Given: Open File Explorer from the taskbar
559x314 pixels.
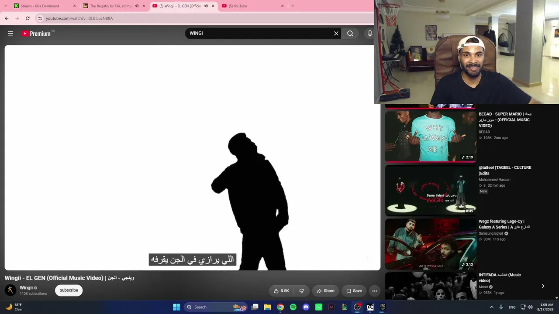Looking at the screenshot, I should tap(268, 307).
